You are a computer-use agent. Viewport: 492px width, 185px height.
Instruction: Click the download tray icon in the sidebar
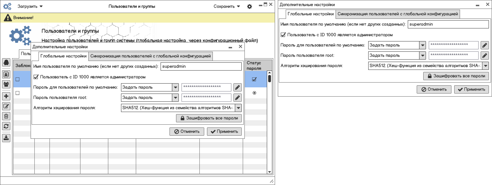[x=6, y=138]
